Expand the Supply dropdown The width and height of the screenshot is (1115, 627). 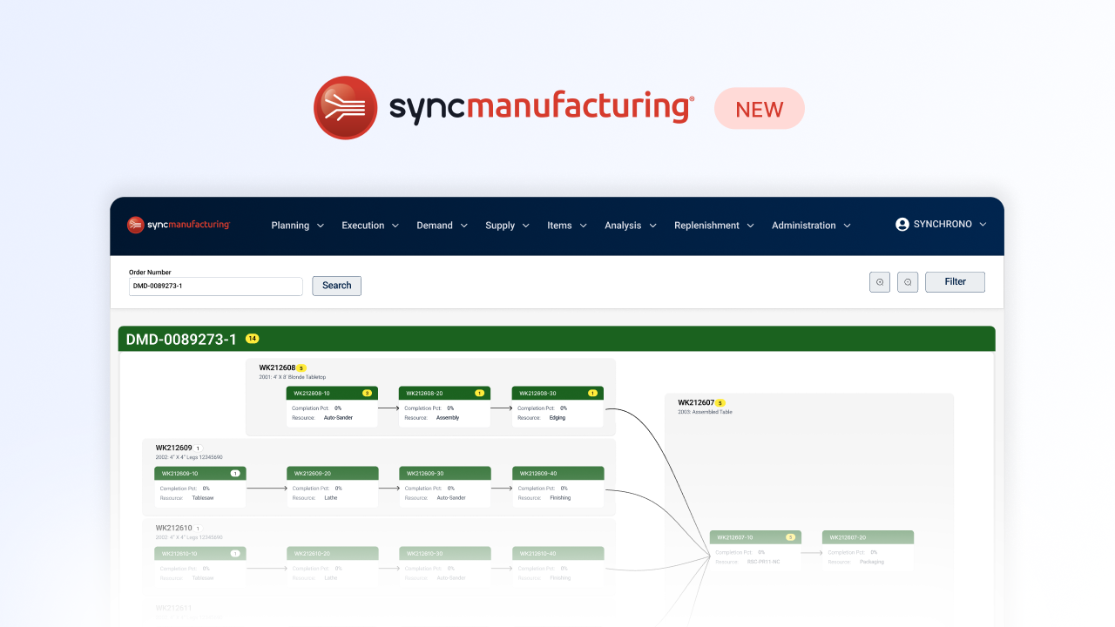point(501,225)
